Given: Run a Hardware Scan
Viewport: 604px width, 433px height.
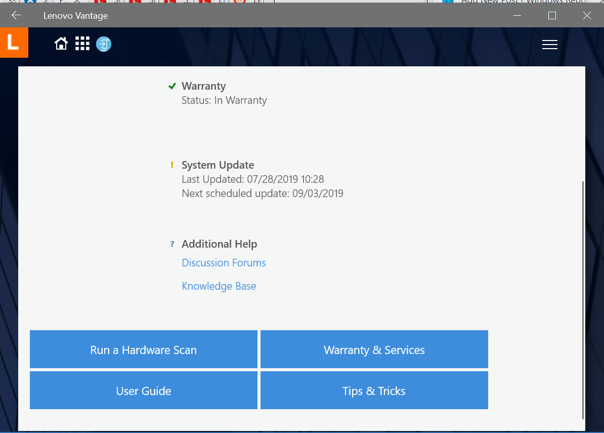Looking at the screenshot, I should coord(143,349).
